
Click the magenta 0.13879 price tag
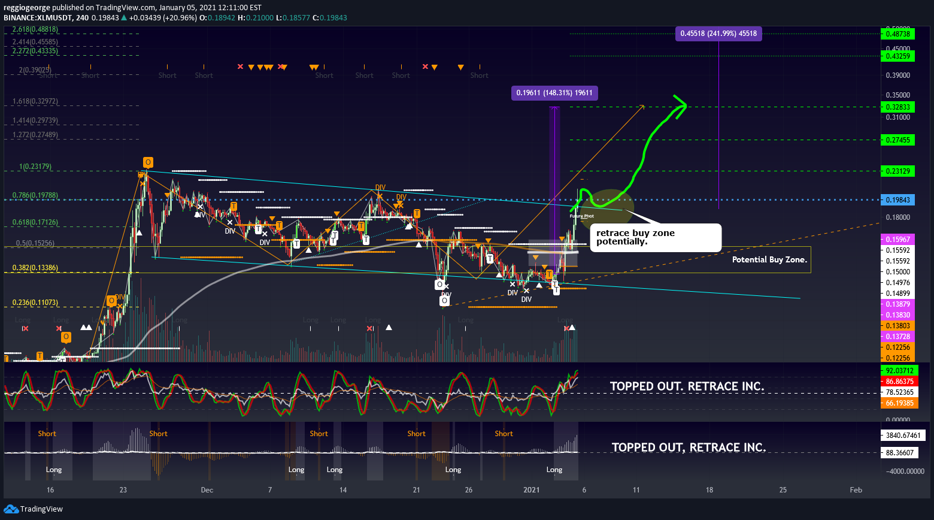click(898, 304)
